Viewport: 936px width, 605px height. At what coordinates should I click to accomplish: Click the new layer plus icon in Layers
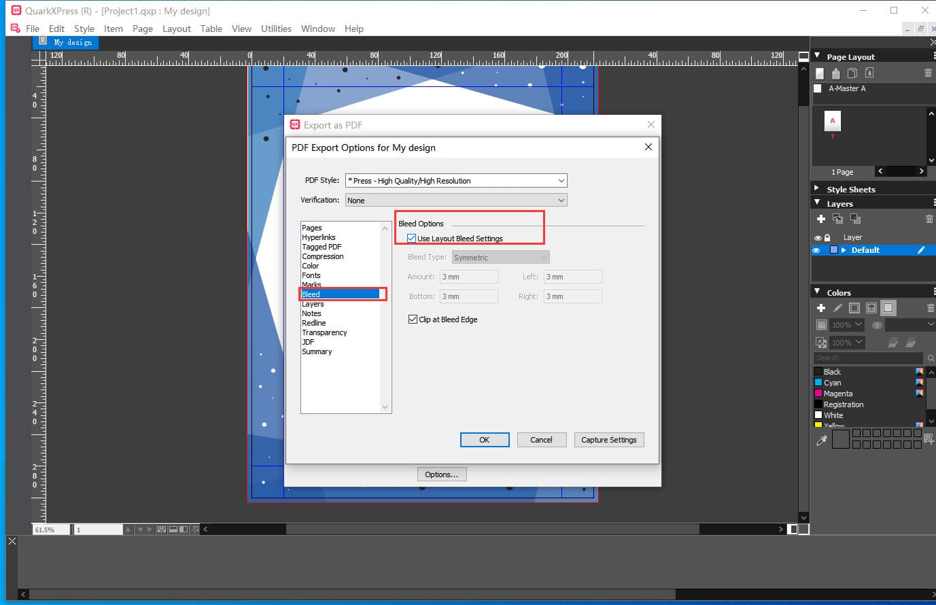821,219
